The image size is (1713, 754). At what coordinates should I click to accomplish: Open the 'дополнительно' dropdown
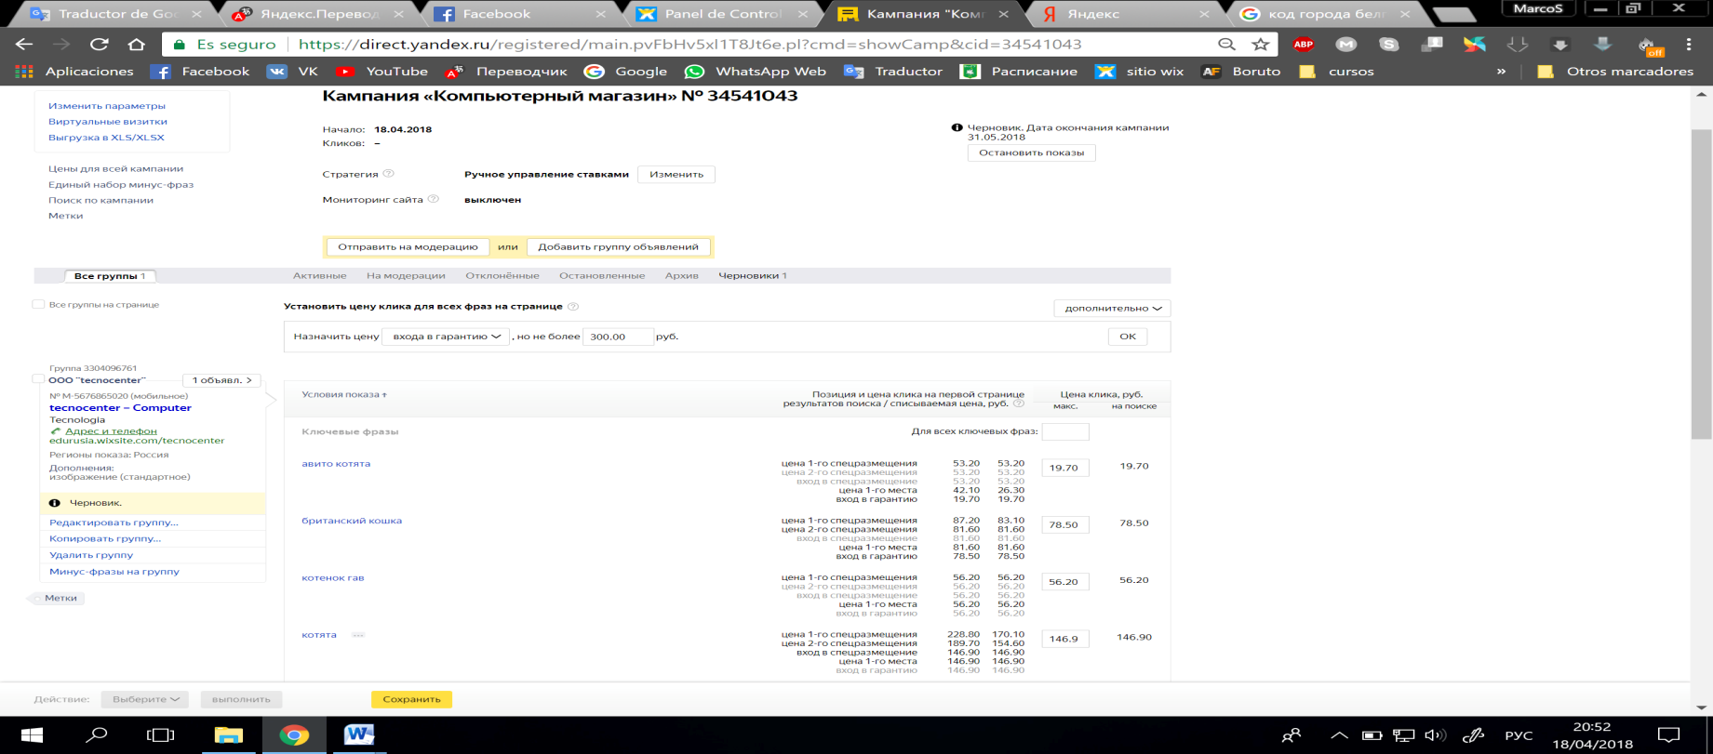tap(1112, 308)
